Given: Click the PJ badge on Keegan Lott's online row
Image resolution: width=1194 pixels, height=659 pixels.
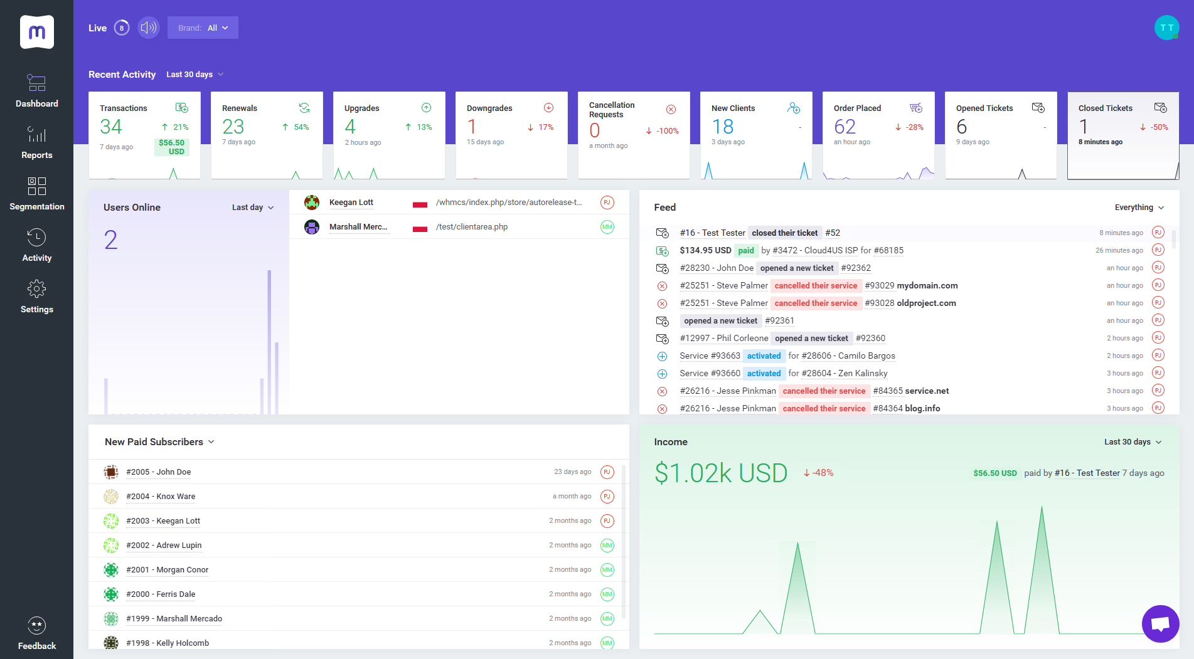Looking at the screenshot, I should point(607,203).
